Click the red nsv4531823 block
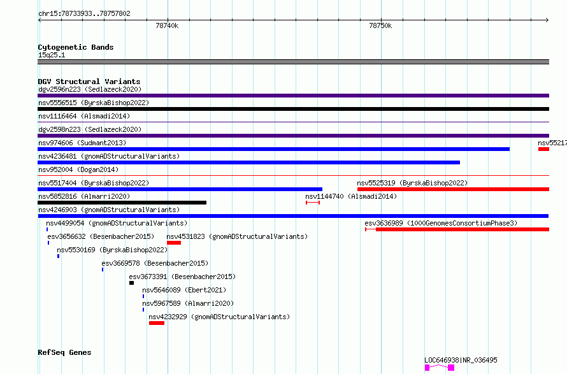Viewport: 567px width, 374px height. (x=174, y=243)
